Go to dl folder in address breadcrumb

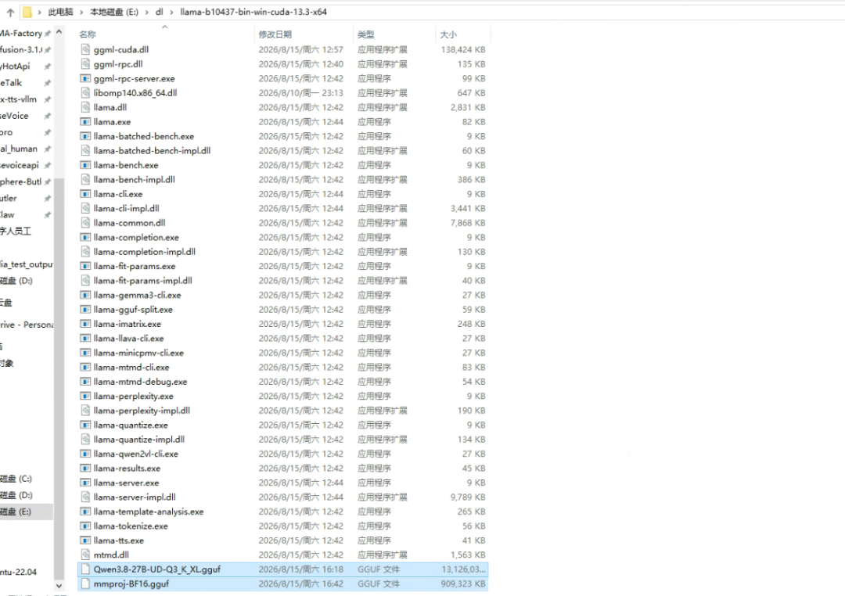tap(159, 12)
